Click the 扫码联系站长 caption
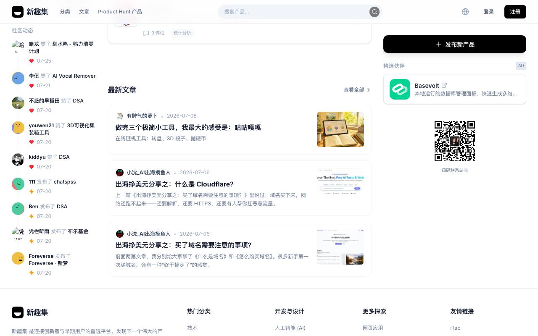538x336 pixels. click(x=455, y=170)
